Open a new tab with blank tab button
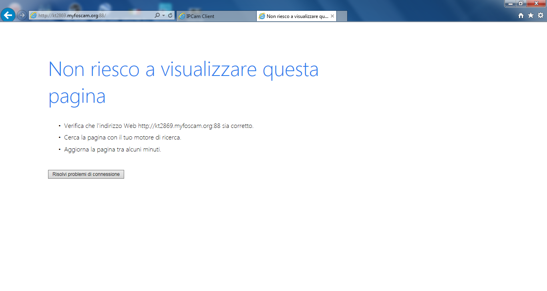The image size is (547, 291). point(342,16)
